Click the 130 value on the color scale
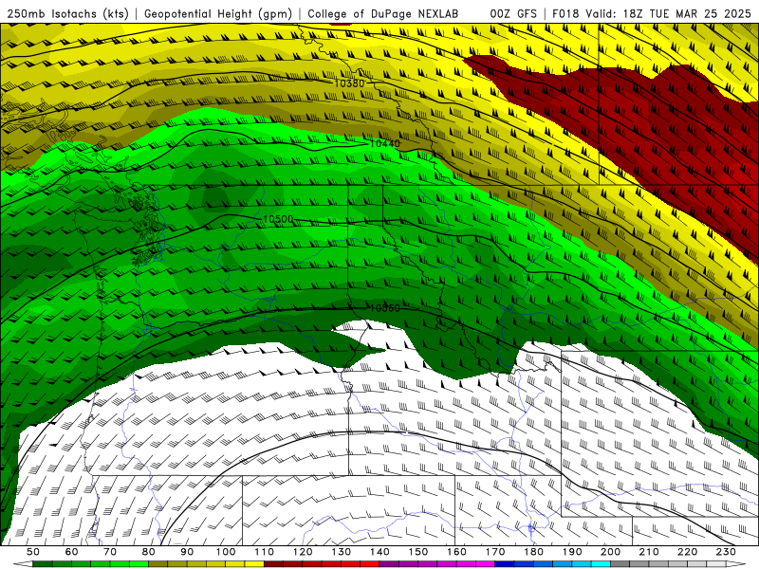The height and width of the screenshot is (569, 759). coord(342,552)
